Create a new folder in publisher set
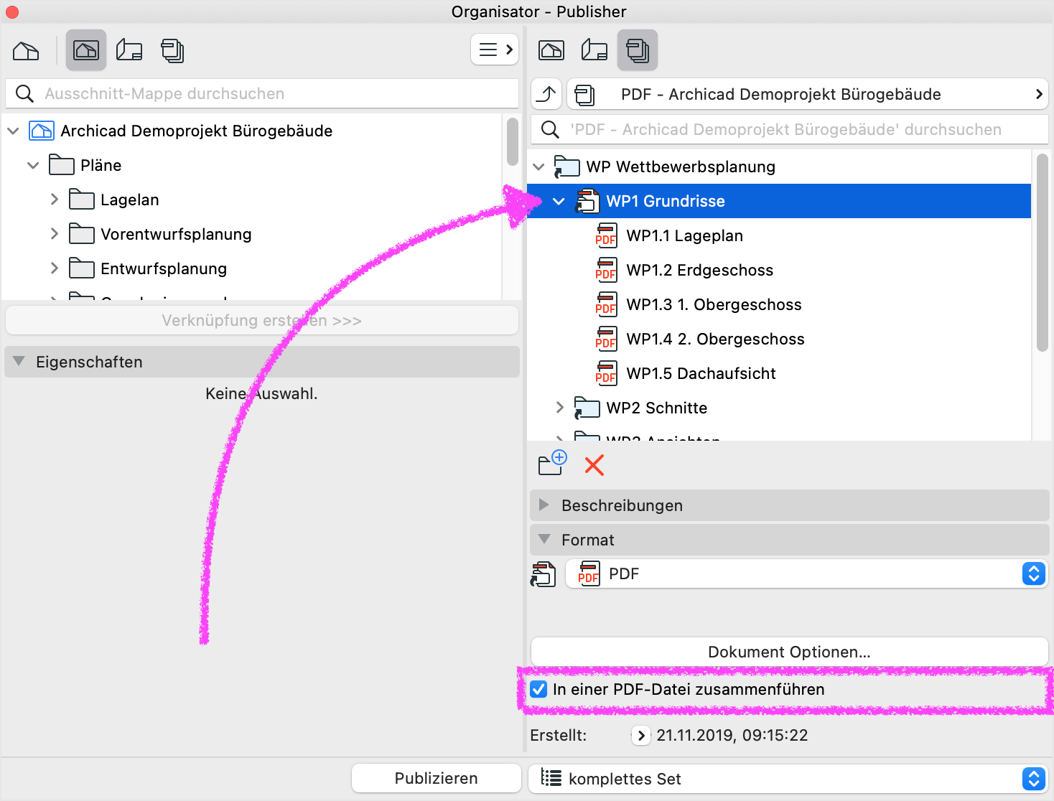The width and height of the screenshot is (1054, 801). 553,464
